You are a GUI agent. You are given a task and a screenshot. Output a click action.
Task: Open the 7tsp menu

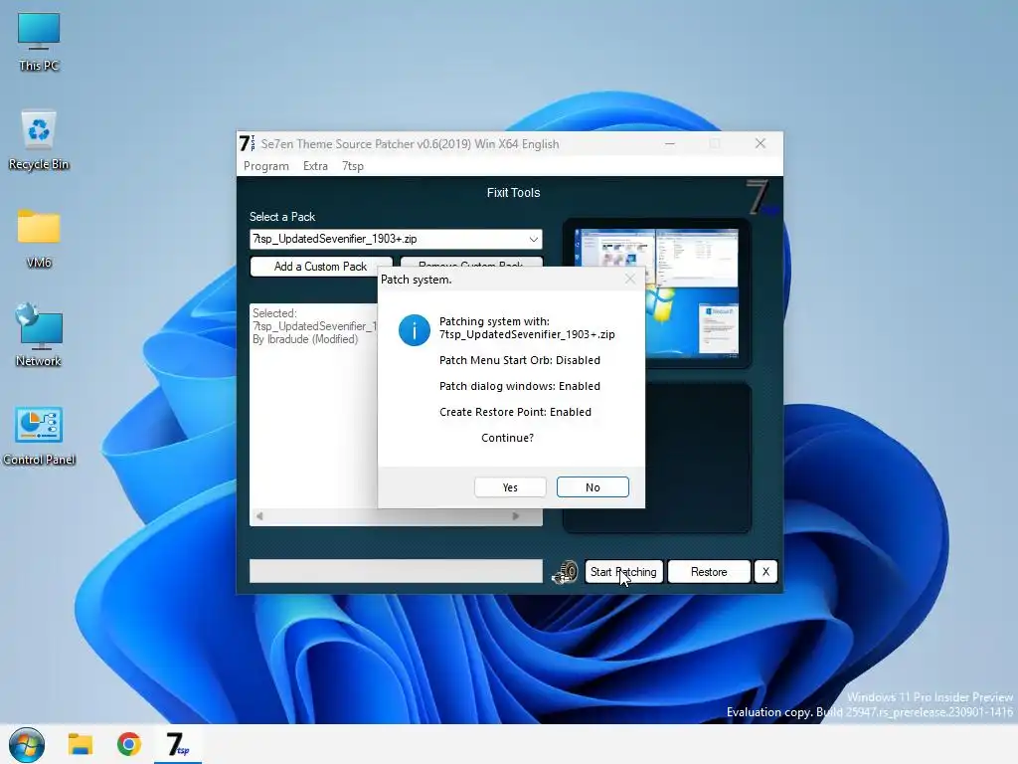coord(353,166)
